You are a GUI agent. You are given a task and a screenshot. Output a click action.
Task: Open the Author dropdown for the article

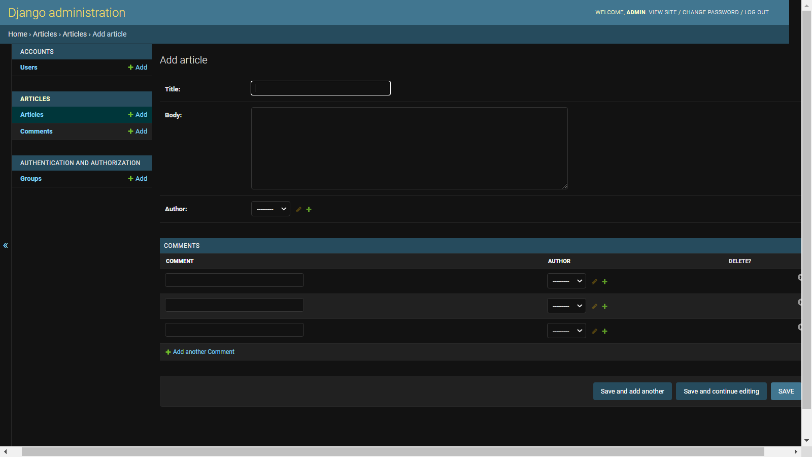pos(270,209)
